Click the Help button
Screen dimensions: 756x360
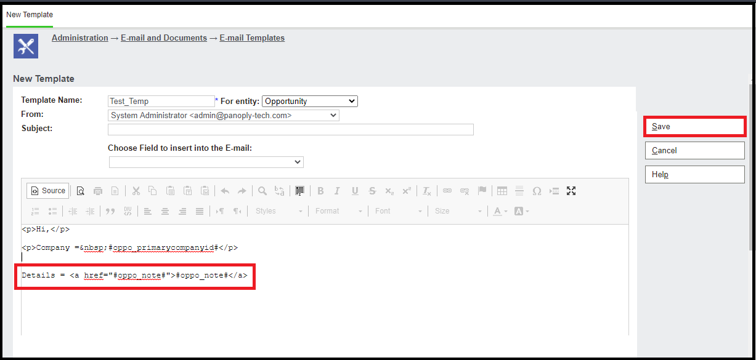tap(694, 174)
